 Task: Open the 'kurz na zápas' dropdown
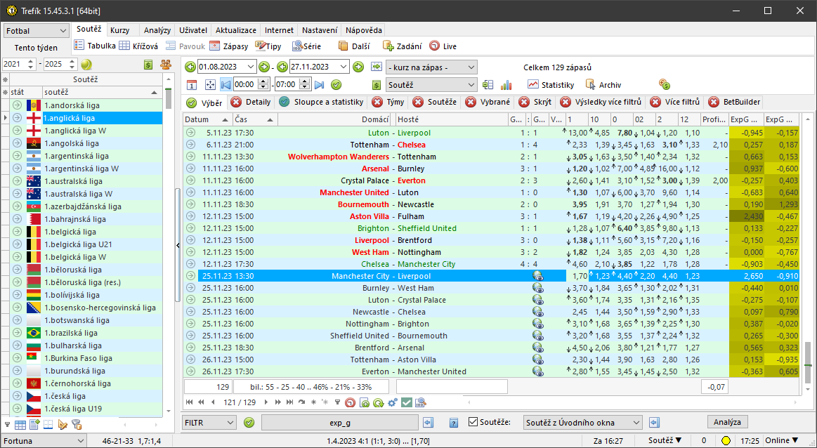click(x=431, y=67)
